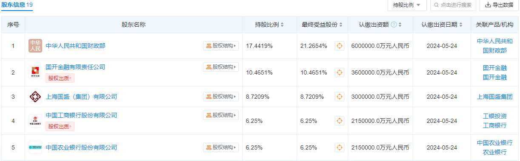Sort table by 持股比例 column arrows

[x=282, y=25]
